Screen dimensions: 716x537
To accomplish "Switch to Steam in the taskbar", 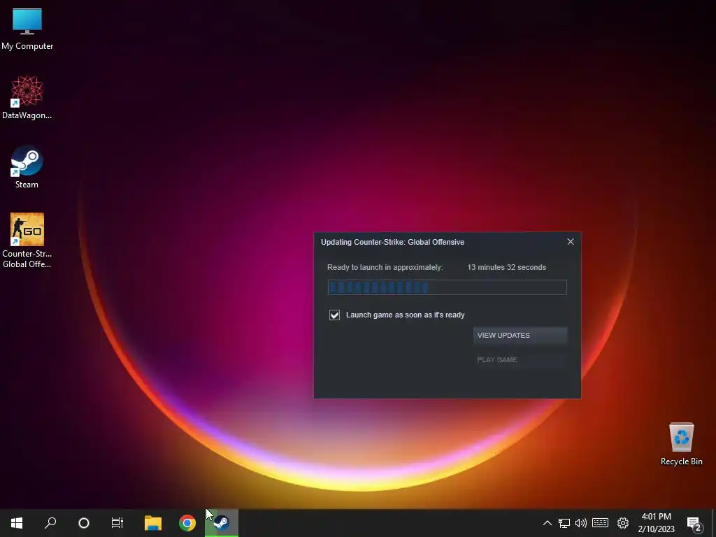I will [222, 523].
